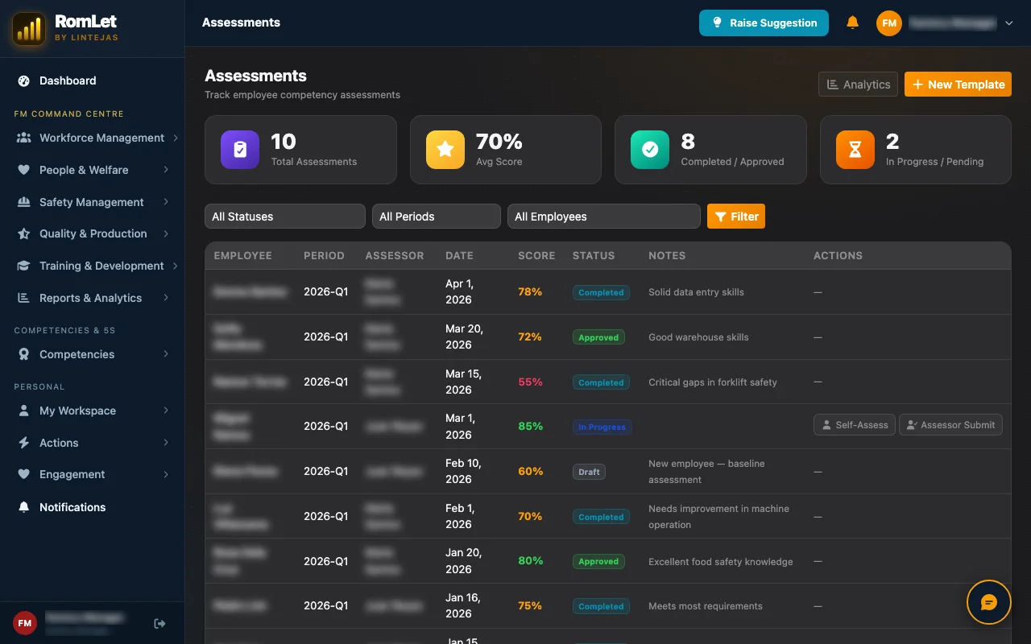Open the All Employees dropdown
1031x644 pixels.
pyautogui.click(x=604, y=217)
